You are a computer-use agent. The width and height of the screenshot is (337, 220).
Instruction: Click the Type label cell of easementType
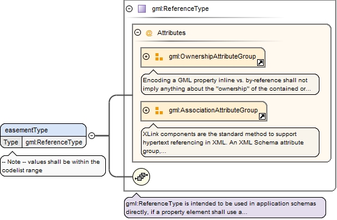(x=11, y=142)
